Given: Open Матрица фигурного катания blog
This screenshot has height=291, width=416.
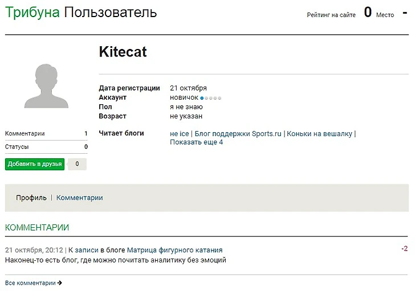Looking at the screenshot, I should 174,250.
